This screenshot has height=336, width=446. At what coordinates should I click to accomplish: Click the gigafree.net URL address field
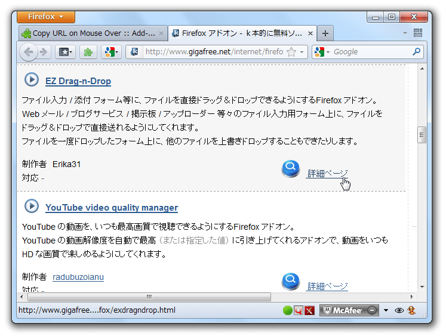pos(214,52)
